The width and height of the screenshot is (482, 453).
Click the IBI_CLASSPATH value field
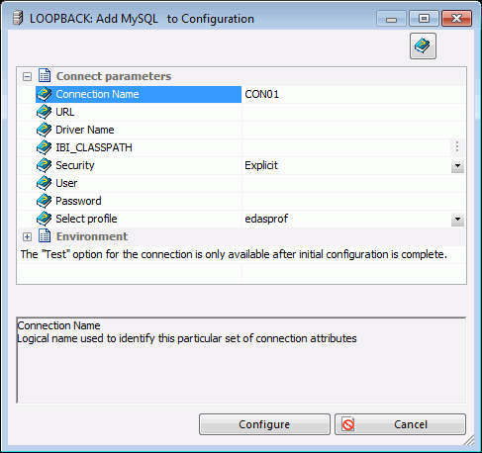[346, 147]
